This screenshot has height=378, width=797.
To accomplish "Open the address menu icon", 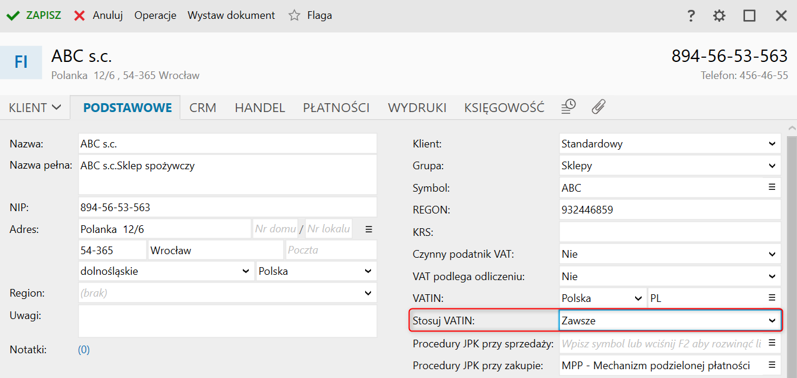I will coord(369,229).
